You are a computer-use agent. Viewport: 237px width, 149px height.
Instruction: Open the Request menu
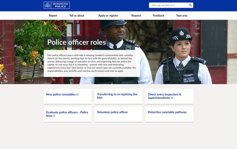click(x=136, y=16)
